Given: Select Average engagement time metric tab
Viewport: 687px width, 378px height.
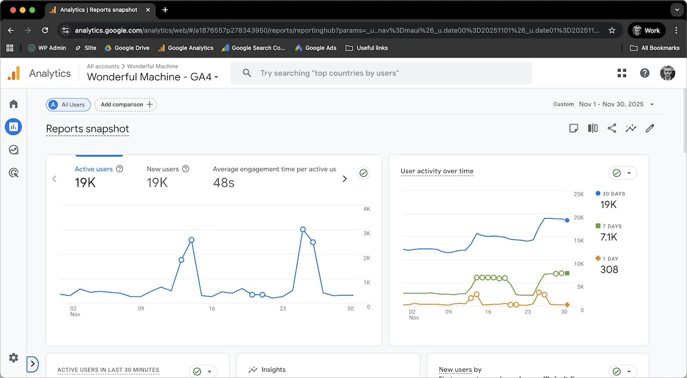Looking at the screenshot, I should [x=274, y=176].
